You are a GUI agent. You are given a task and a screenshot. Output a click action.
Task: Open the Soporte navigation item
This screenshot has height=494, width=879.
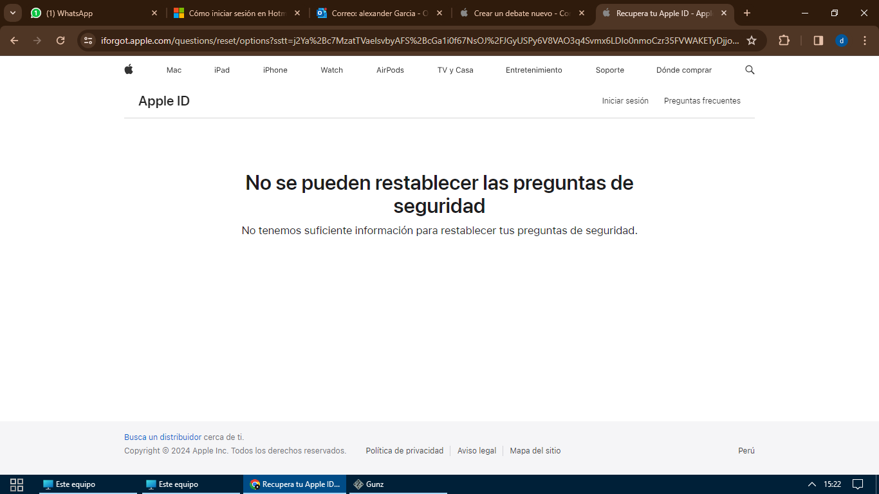point(609,70)
